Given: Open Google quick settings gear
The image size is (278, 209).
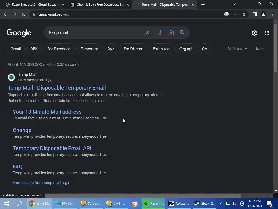Looking at the screenshot, I should pos(255,33).
